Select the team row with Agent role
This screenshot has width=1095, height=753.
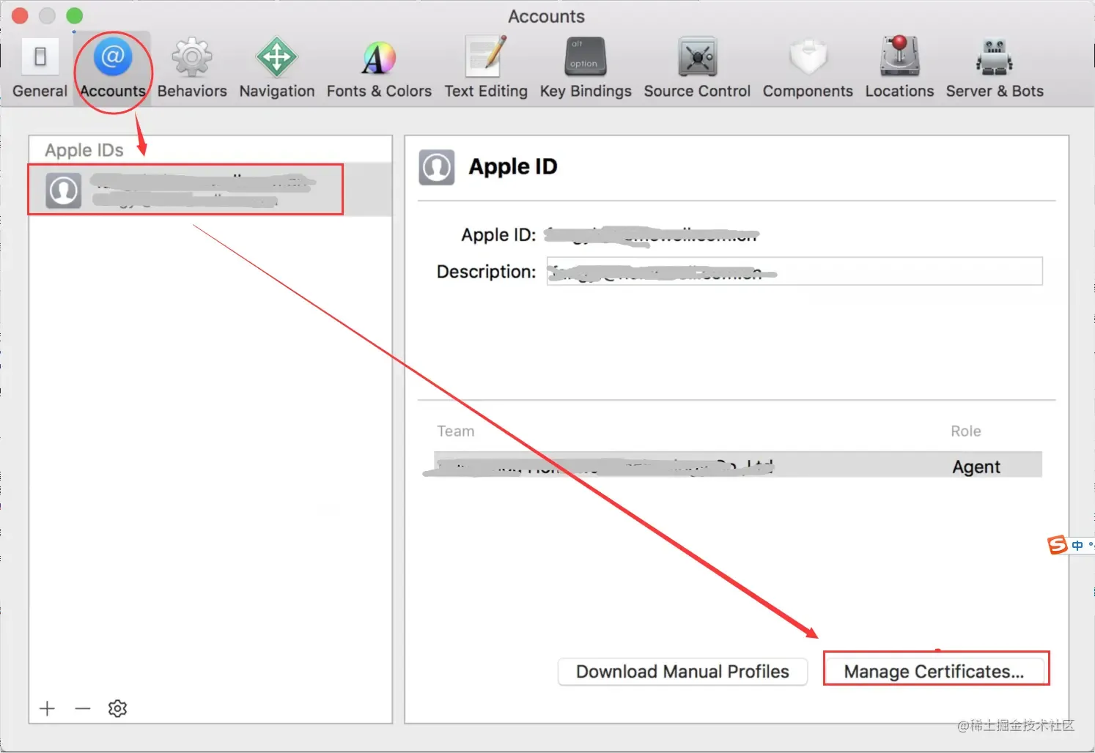coord(738,465)
